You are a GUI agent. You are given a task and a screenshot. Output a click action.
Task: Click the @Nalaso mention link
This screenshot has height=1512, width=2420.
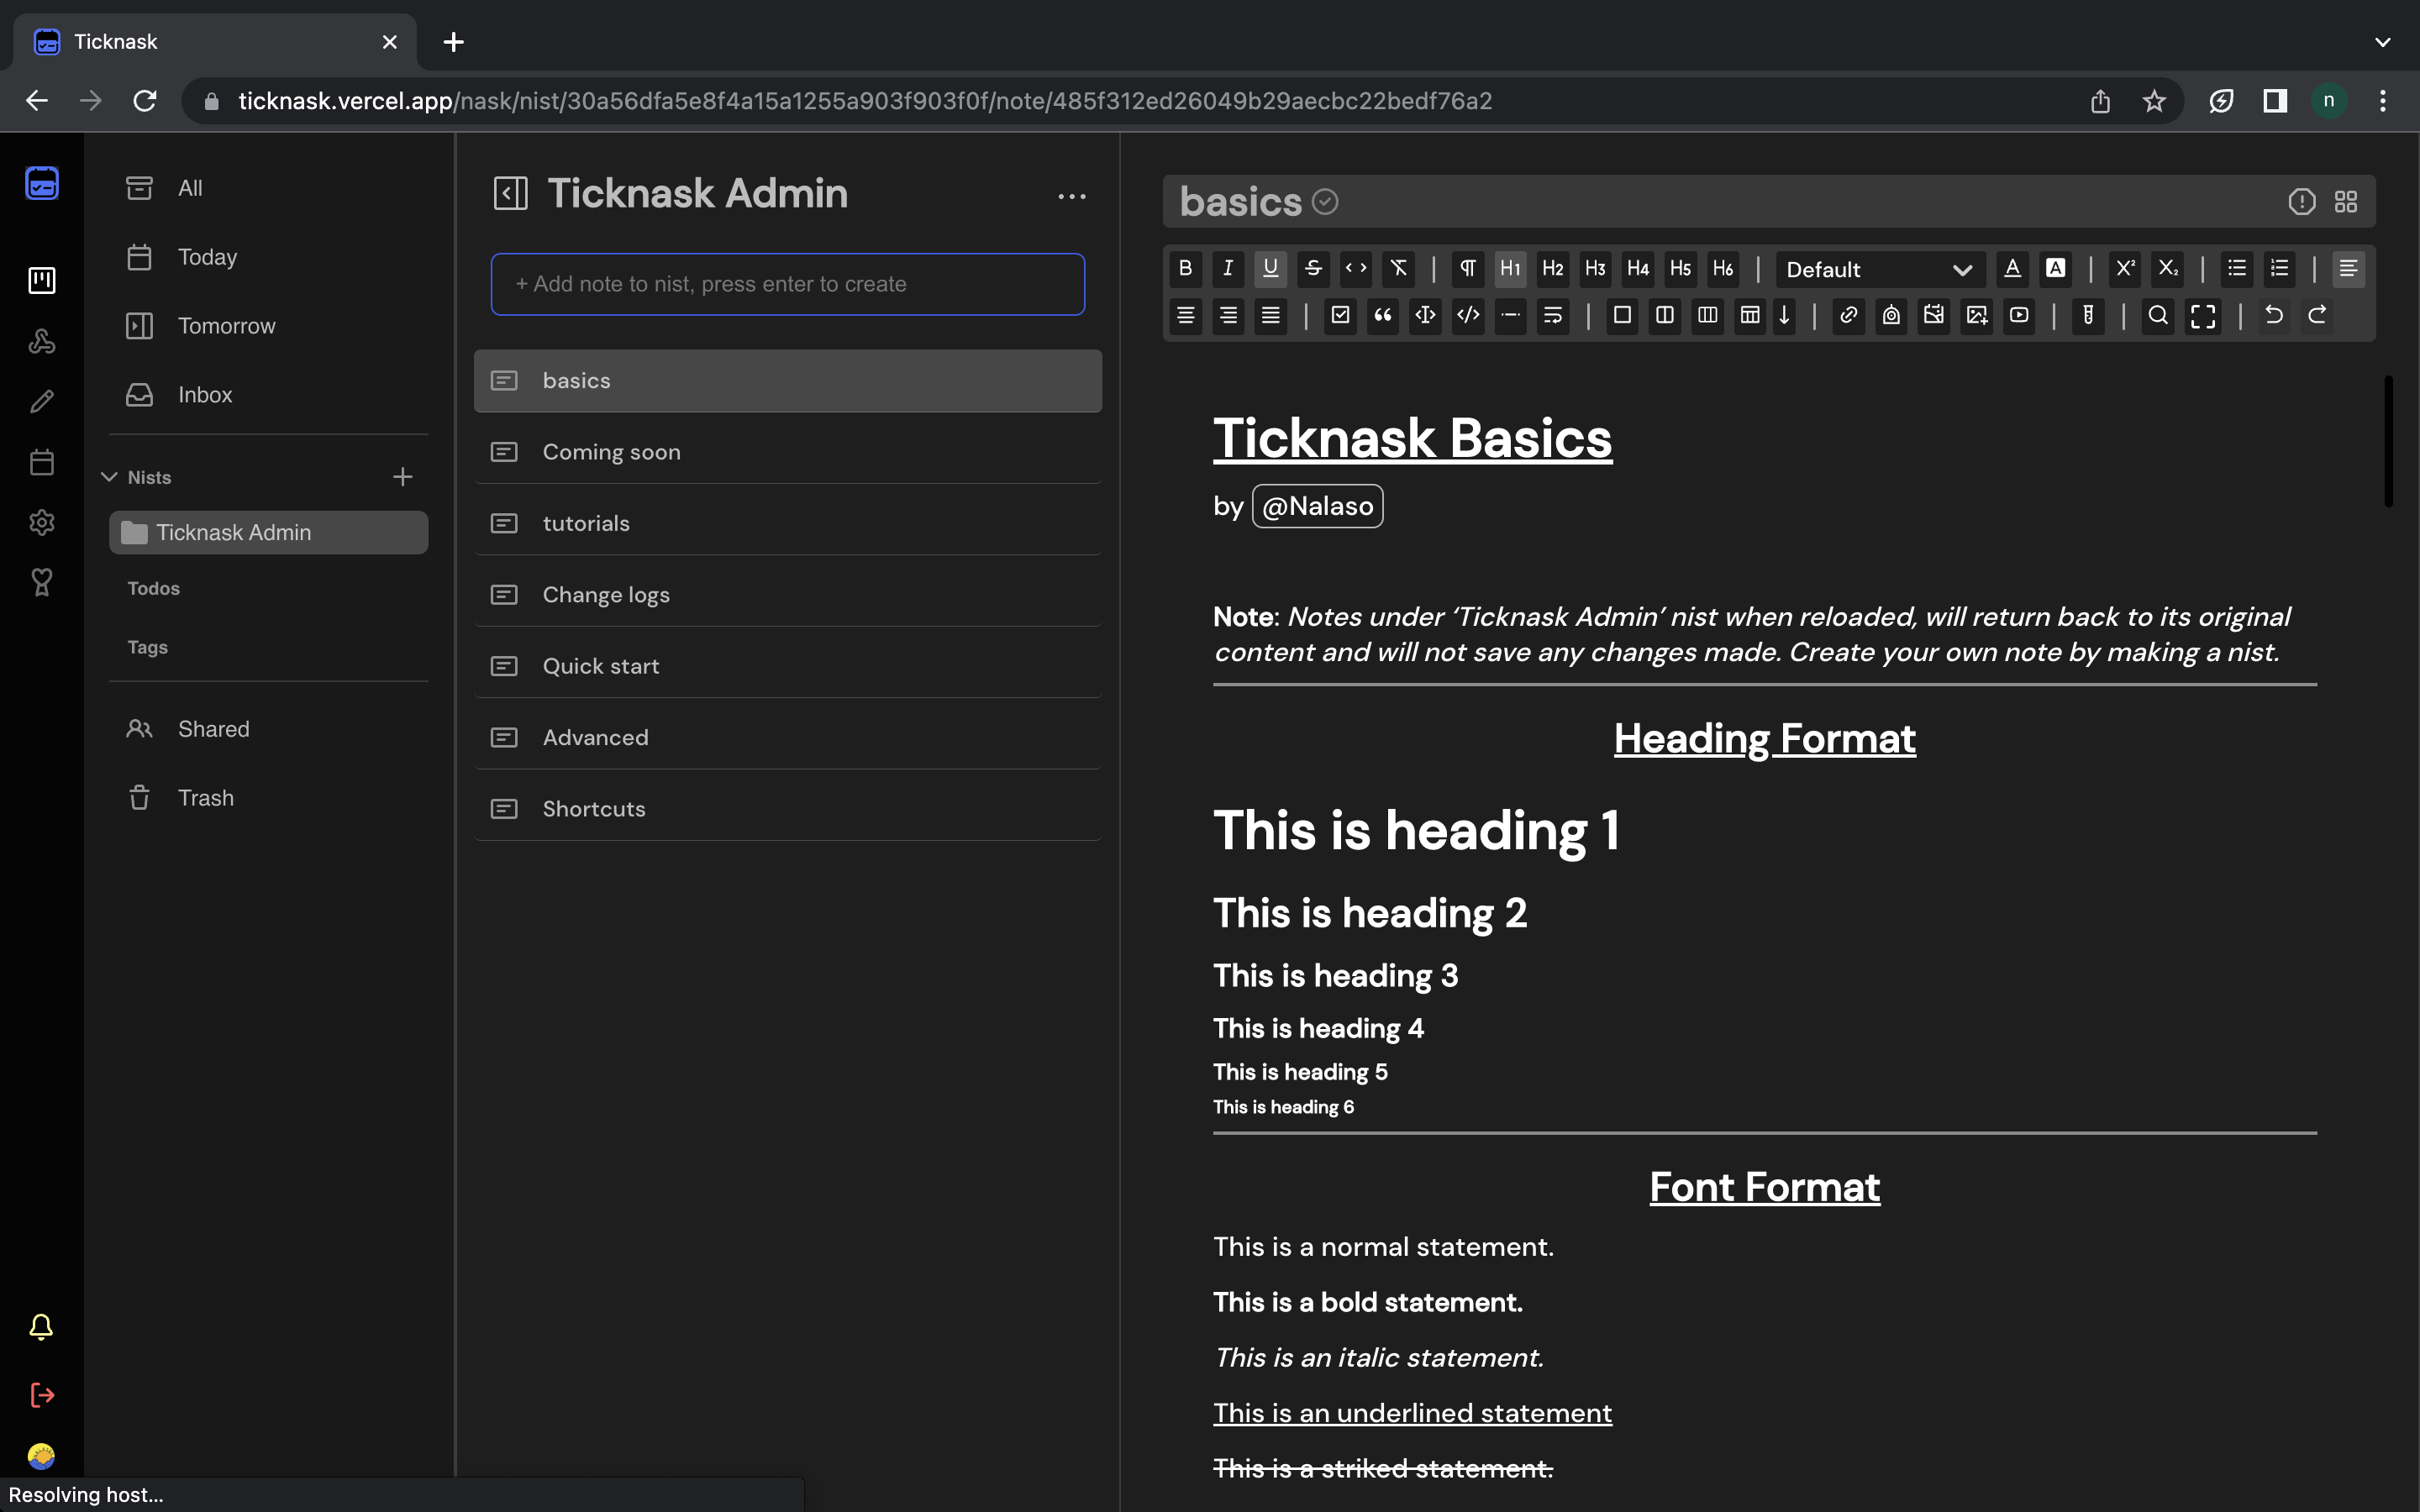(1318, 506)
